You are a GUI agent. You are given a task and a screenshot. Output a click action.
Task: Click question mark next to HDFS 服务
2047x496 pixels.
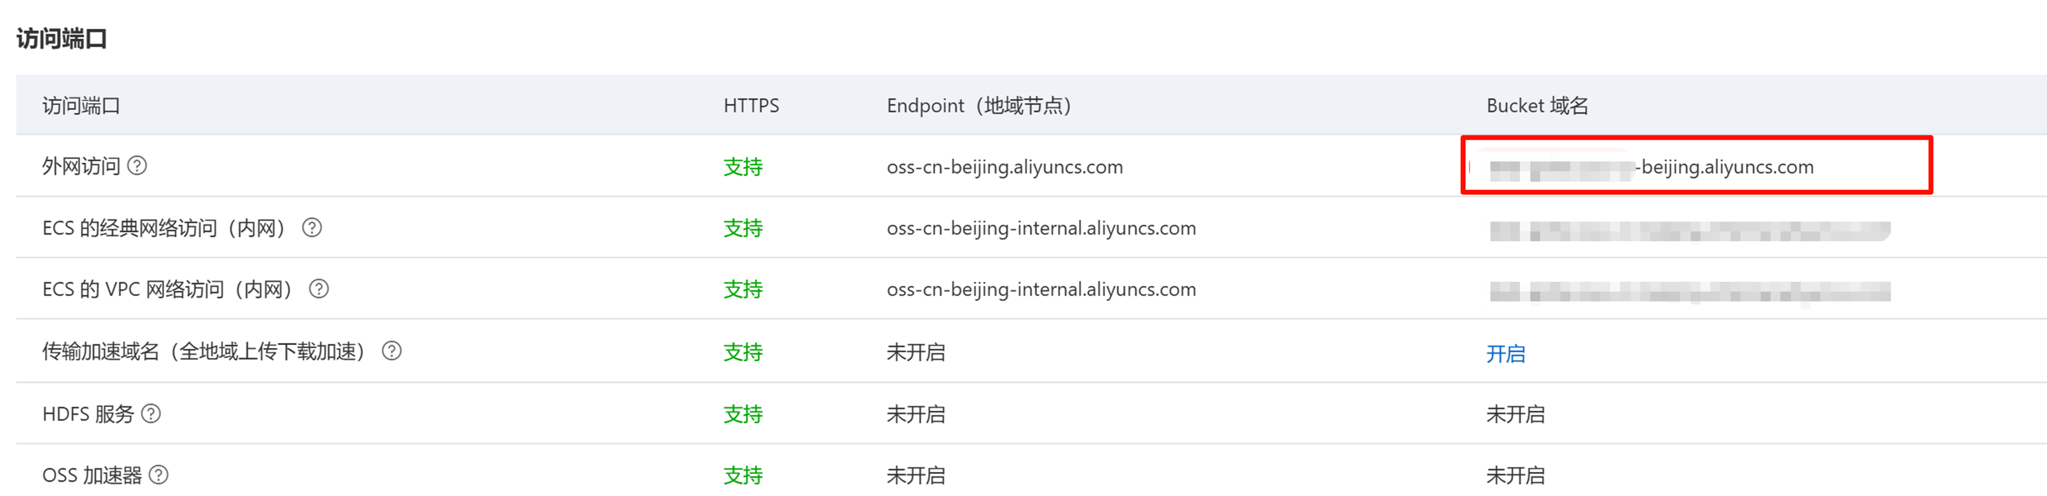pos(151,414)
